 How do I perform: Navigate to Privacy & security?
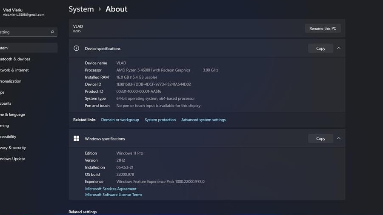[13, 148]
